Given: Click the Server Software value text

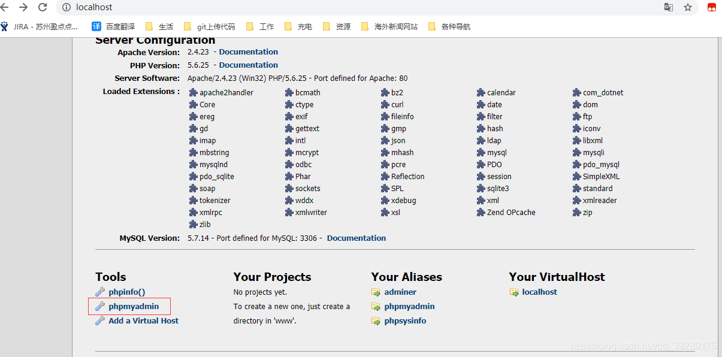Looking at the screenshot, I should 298,78.
